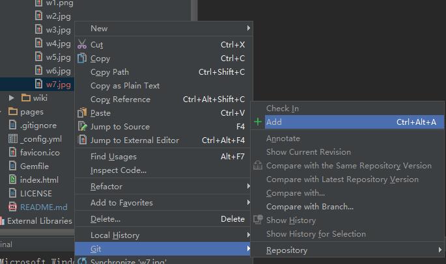Select Inspect Code option
This screenshot has height=264, width=446.
(x=118, y=170)
